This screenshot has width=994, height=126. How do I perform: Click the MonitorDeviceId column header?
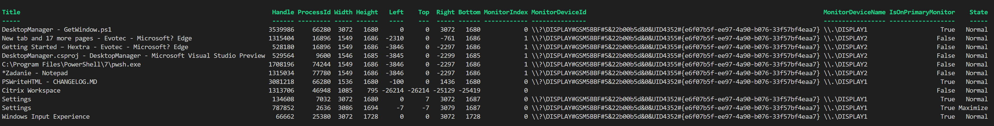(559, 12)
